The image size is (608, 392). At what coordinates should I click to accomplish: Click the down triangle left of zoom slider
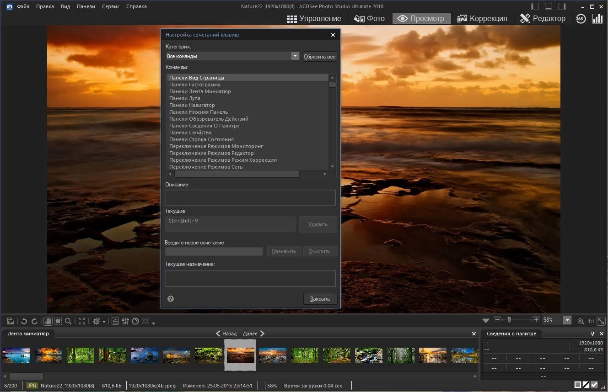coord(486,321)
